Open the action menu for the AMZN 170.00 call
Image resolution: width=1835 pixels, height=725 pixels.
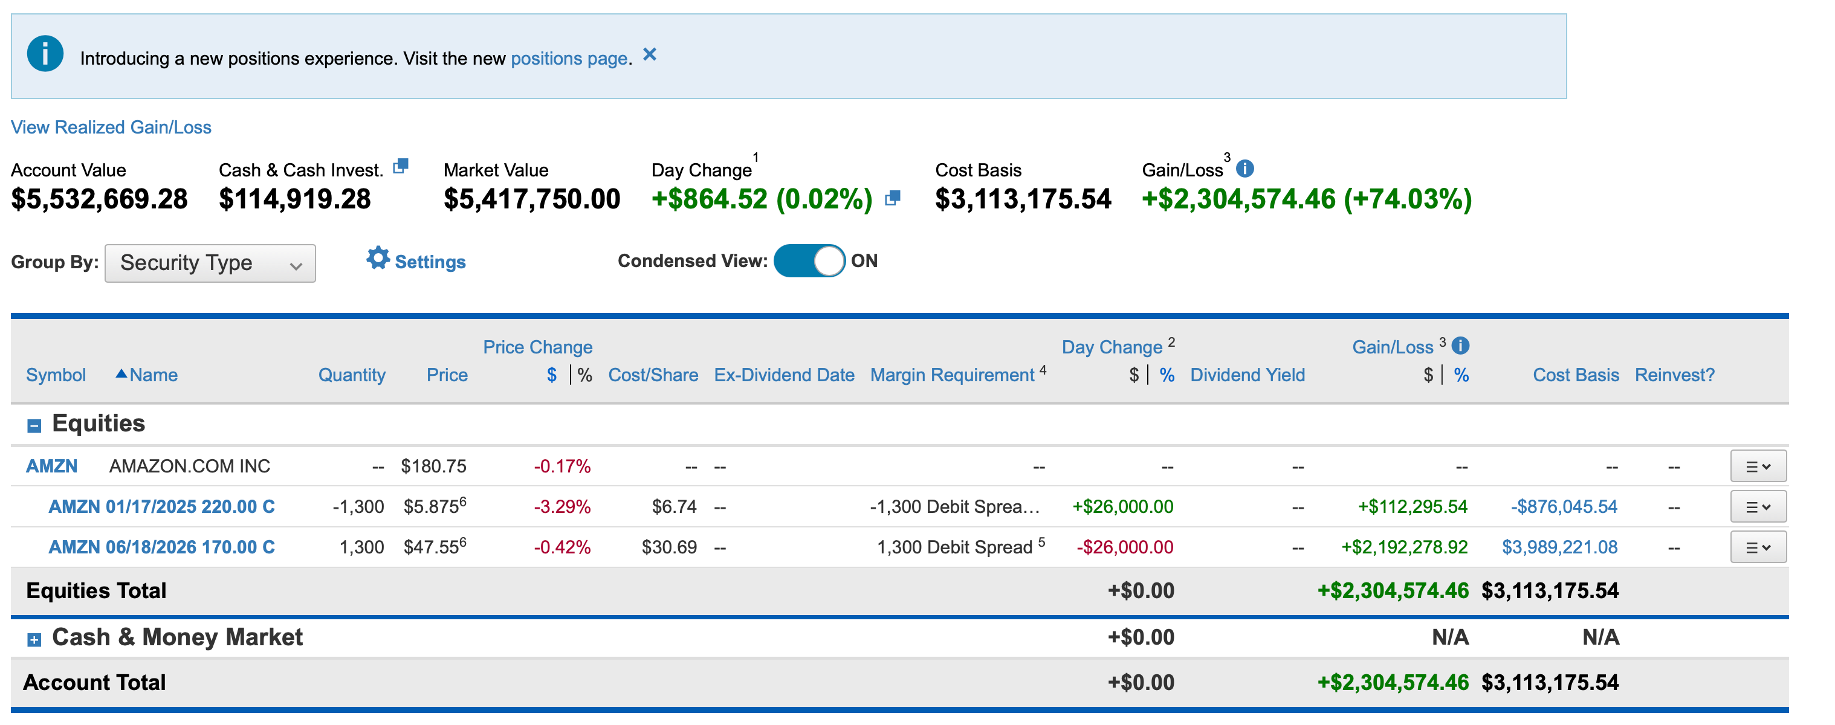(x=1758, y=547)
